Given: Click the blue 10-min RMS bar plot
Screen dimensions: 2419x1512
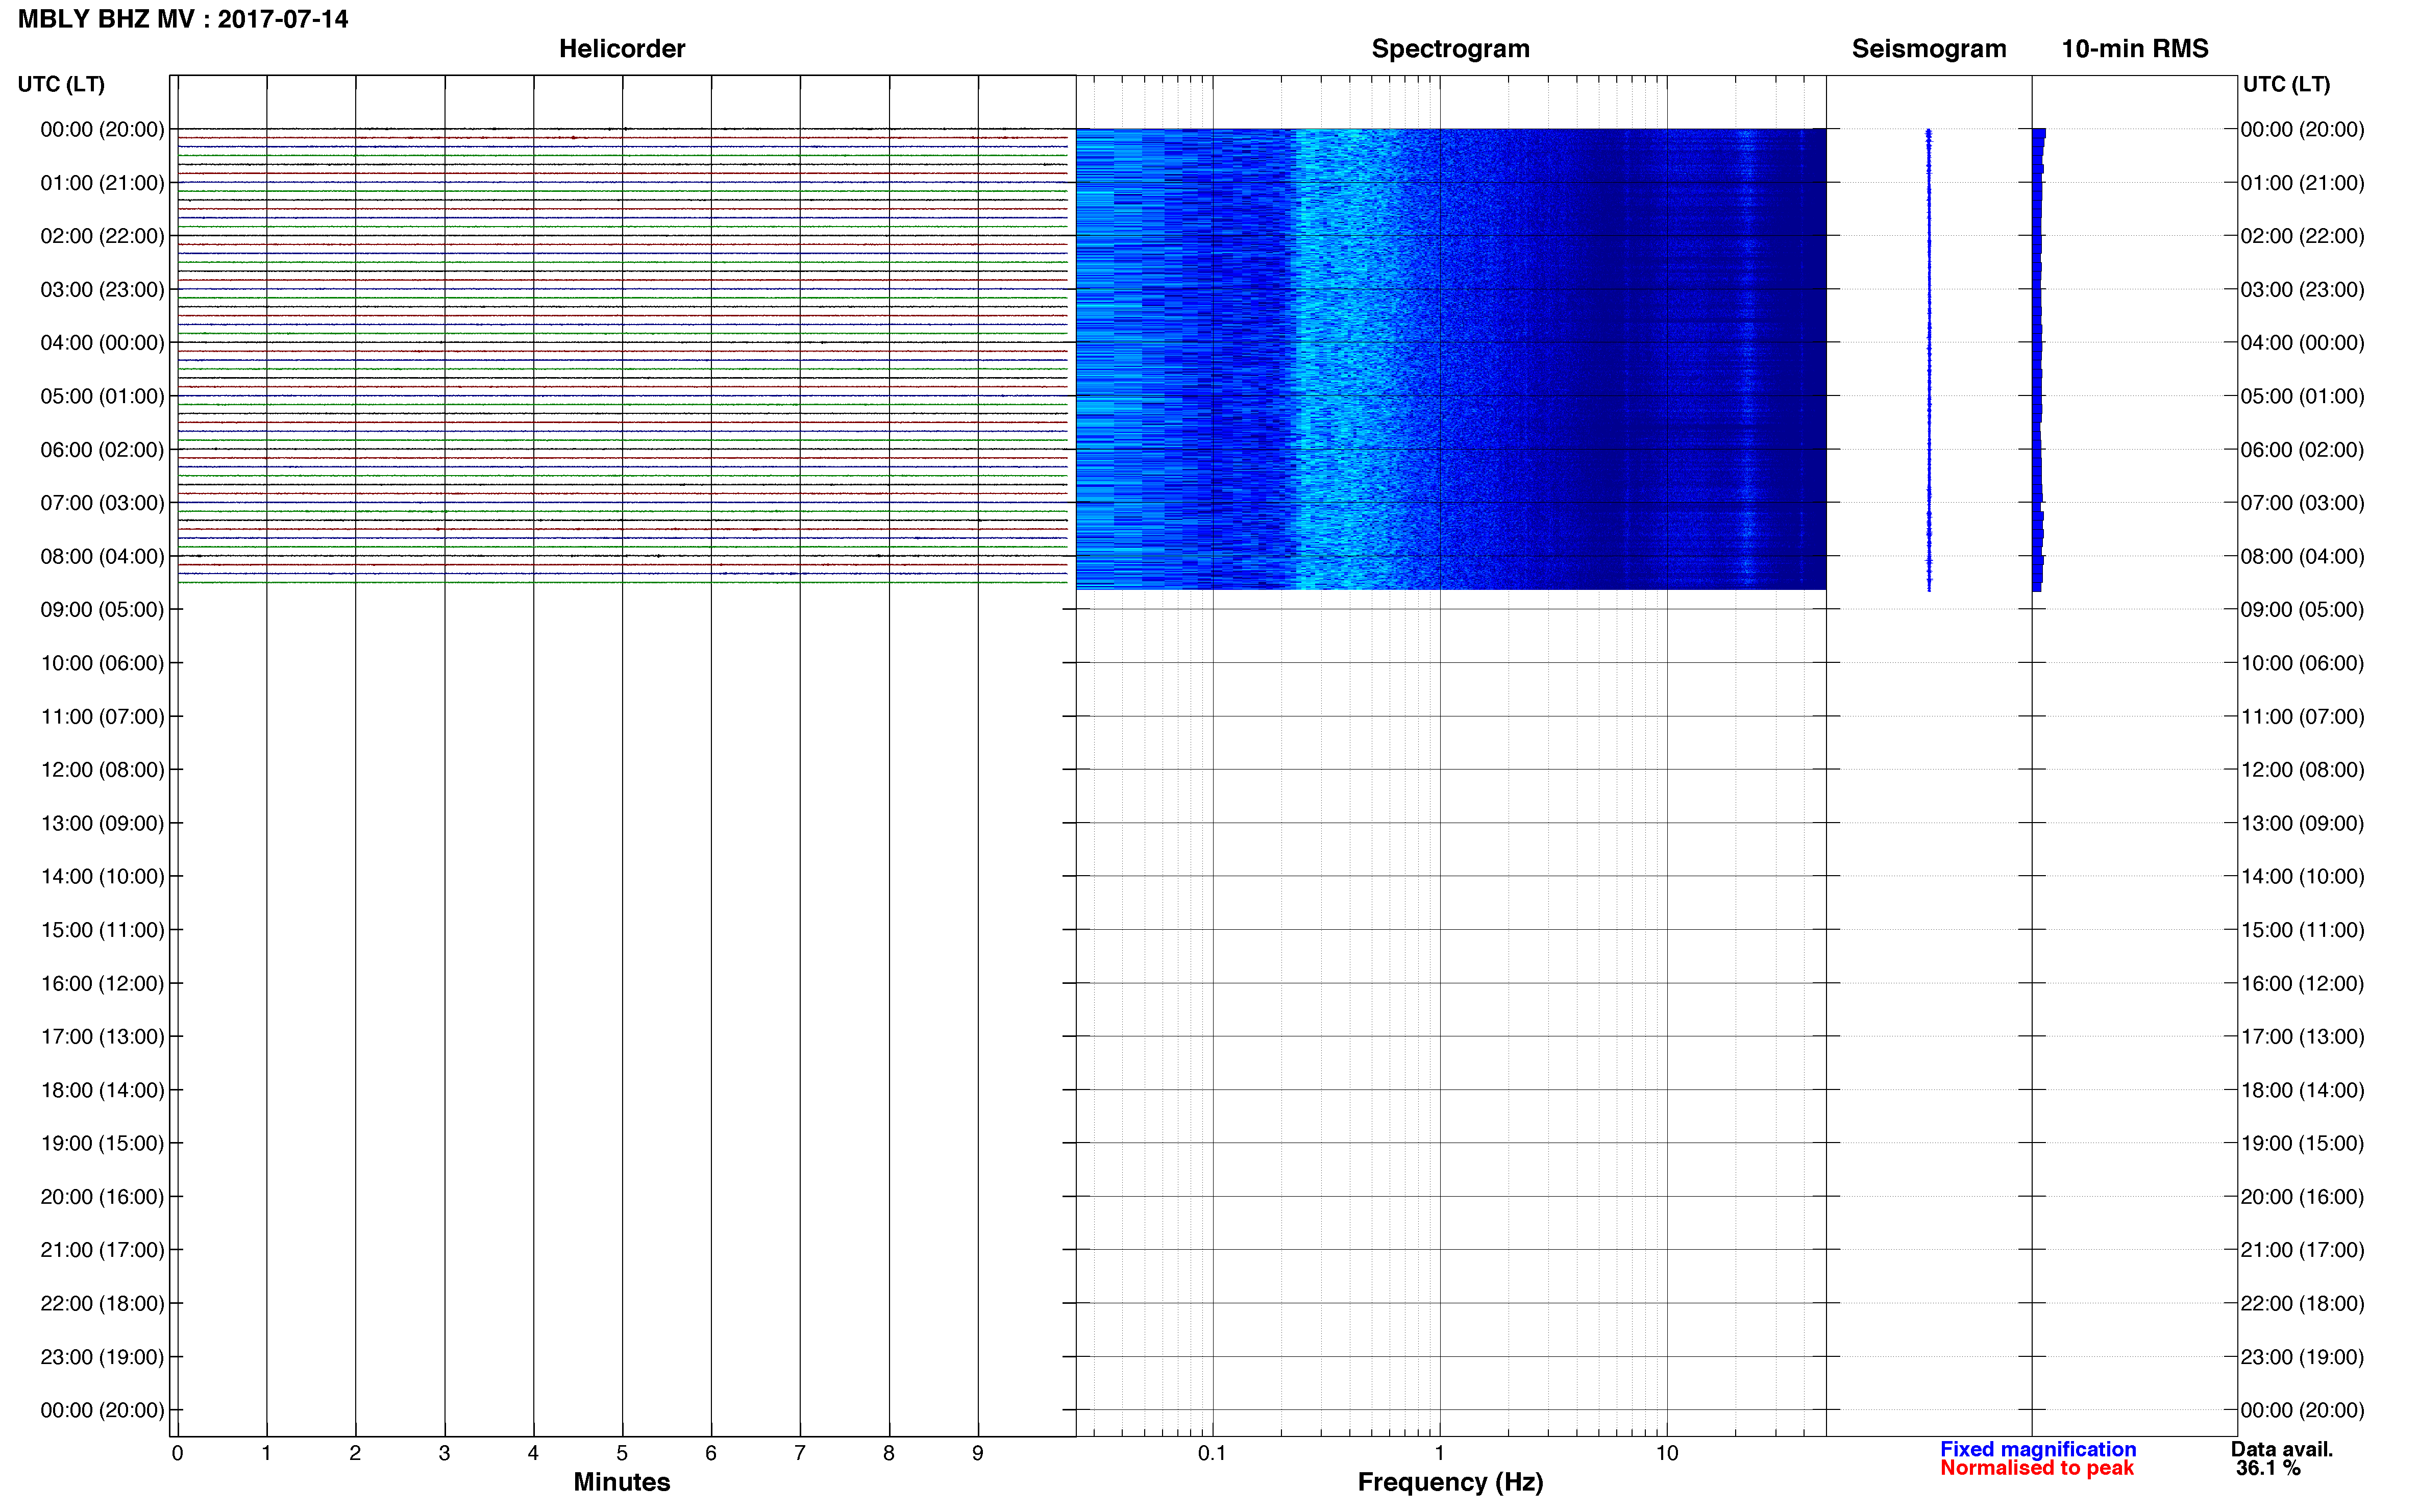Looking at the screenshot, I should [2038, 360].
